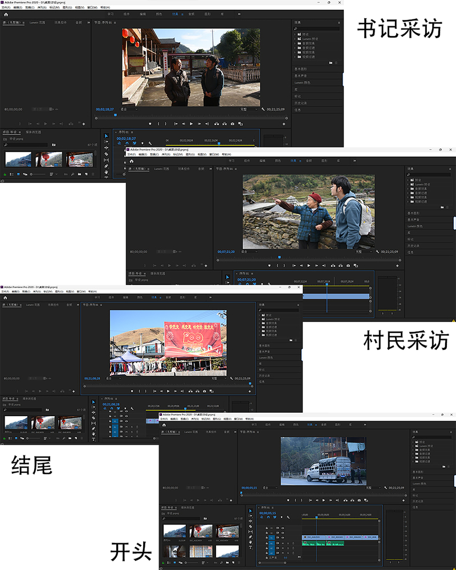
Task: Click the Play button under the Program monitor
Action: click(x=191, y=124)
